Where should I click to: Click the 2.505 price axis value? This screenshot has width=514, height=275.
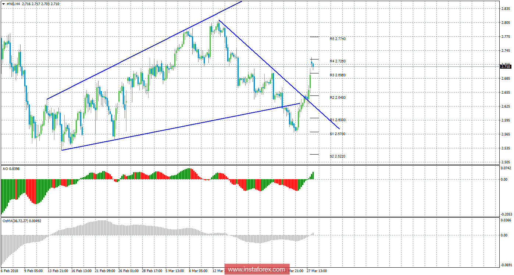pos(506,162)
